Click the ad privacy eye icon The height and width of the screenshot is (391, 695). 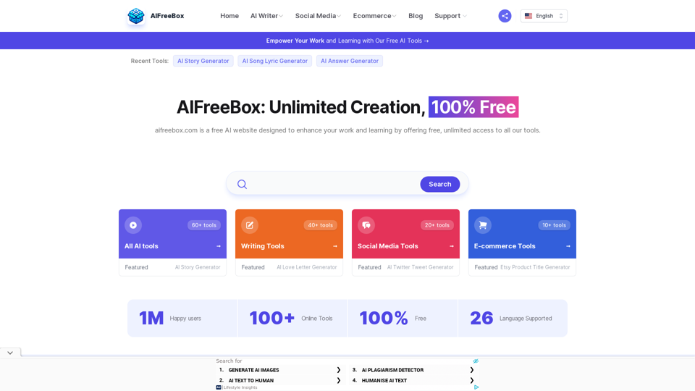tap(476, 361)
